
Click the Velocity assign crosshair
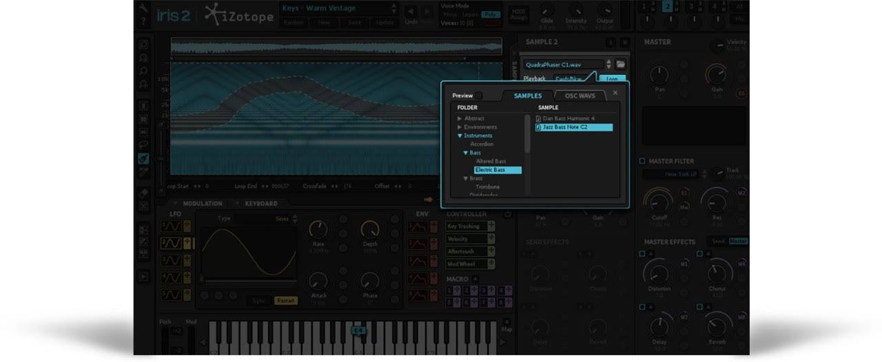(491, 239)
